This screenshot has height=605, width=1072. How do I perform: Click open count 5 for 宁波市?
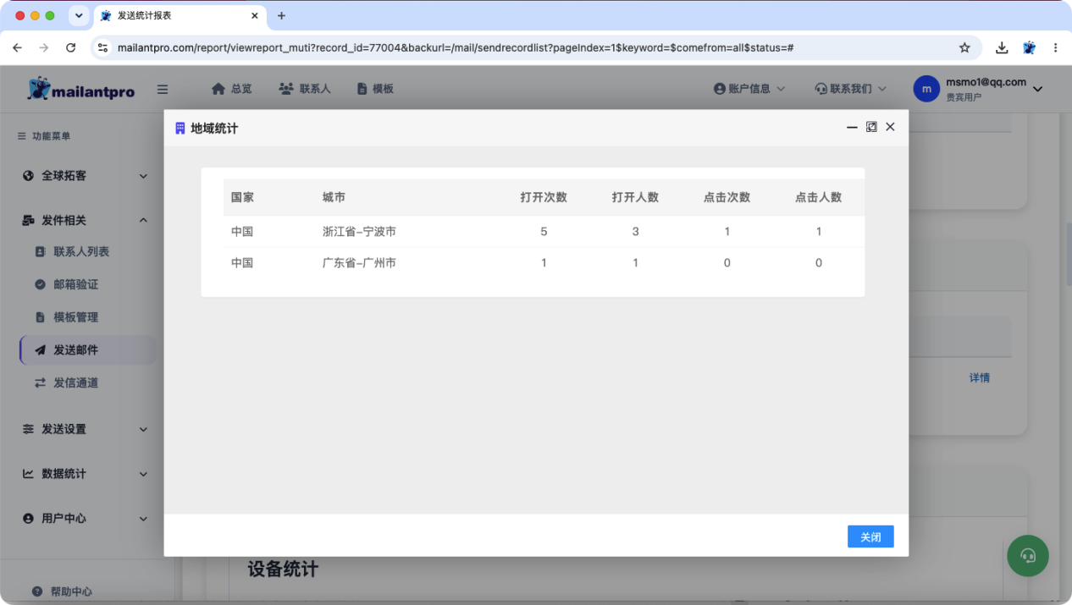(x=544, y=232)
